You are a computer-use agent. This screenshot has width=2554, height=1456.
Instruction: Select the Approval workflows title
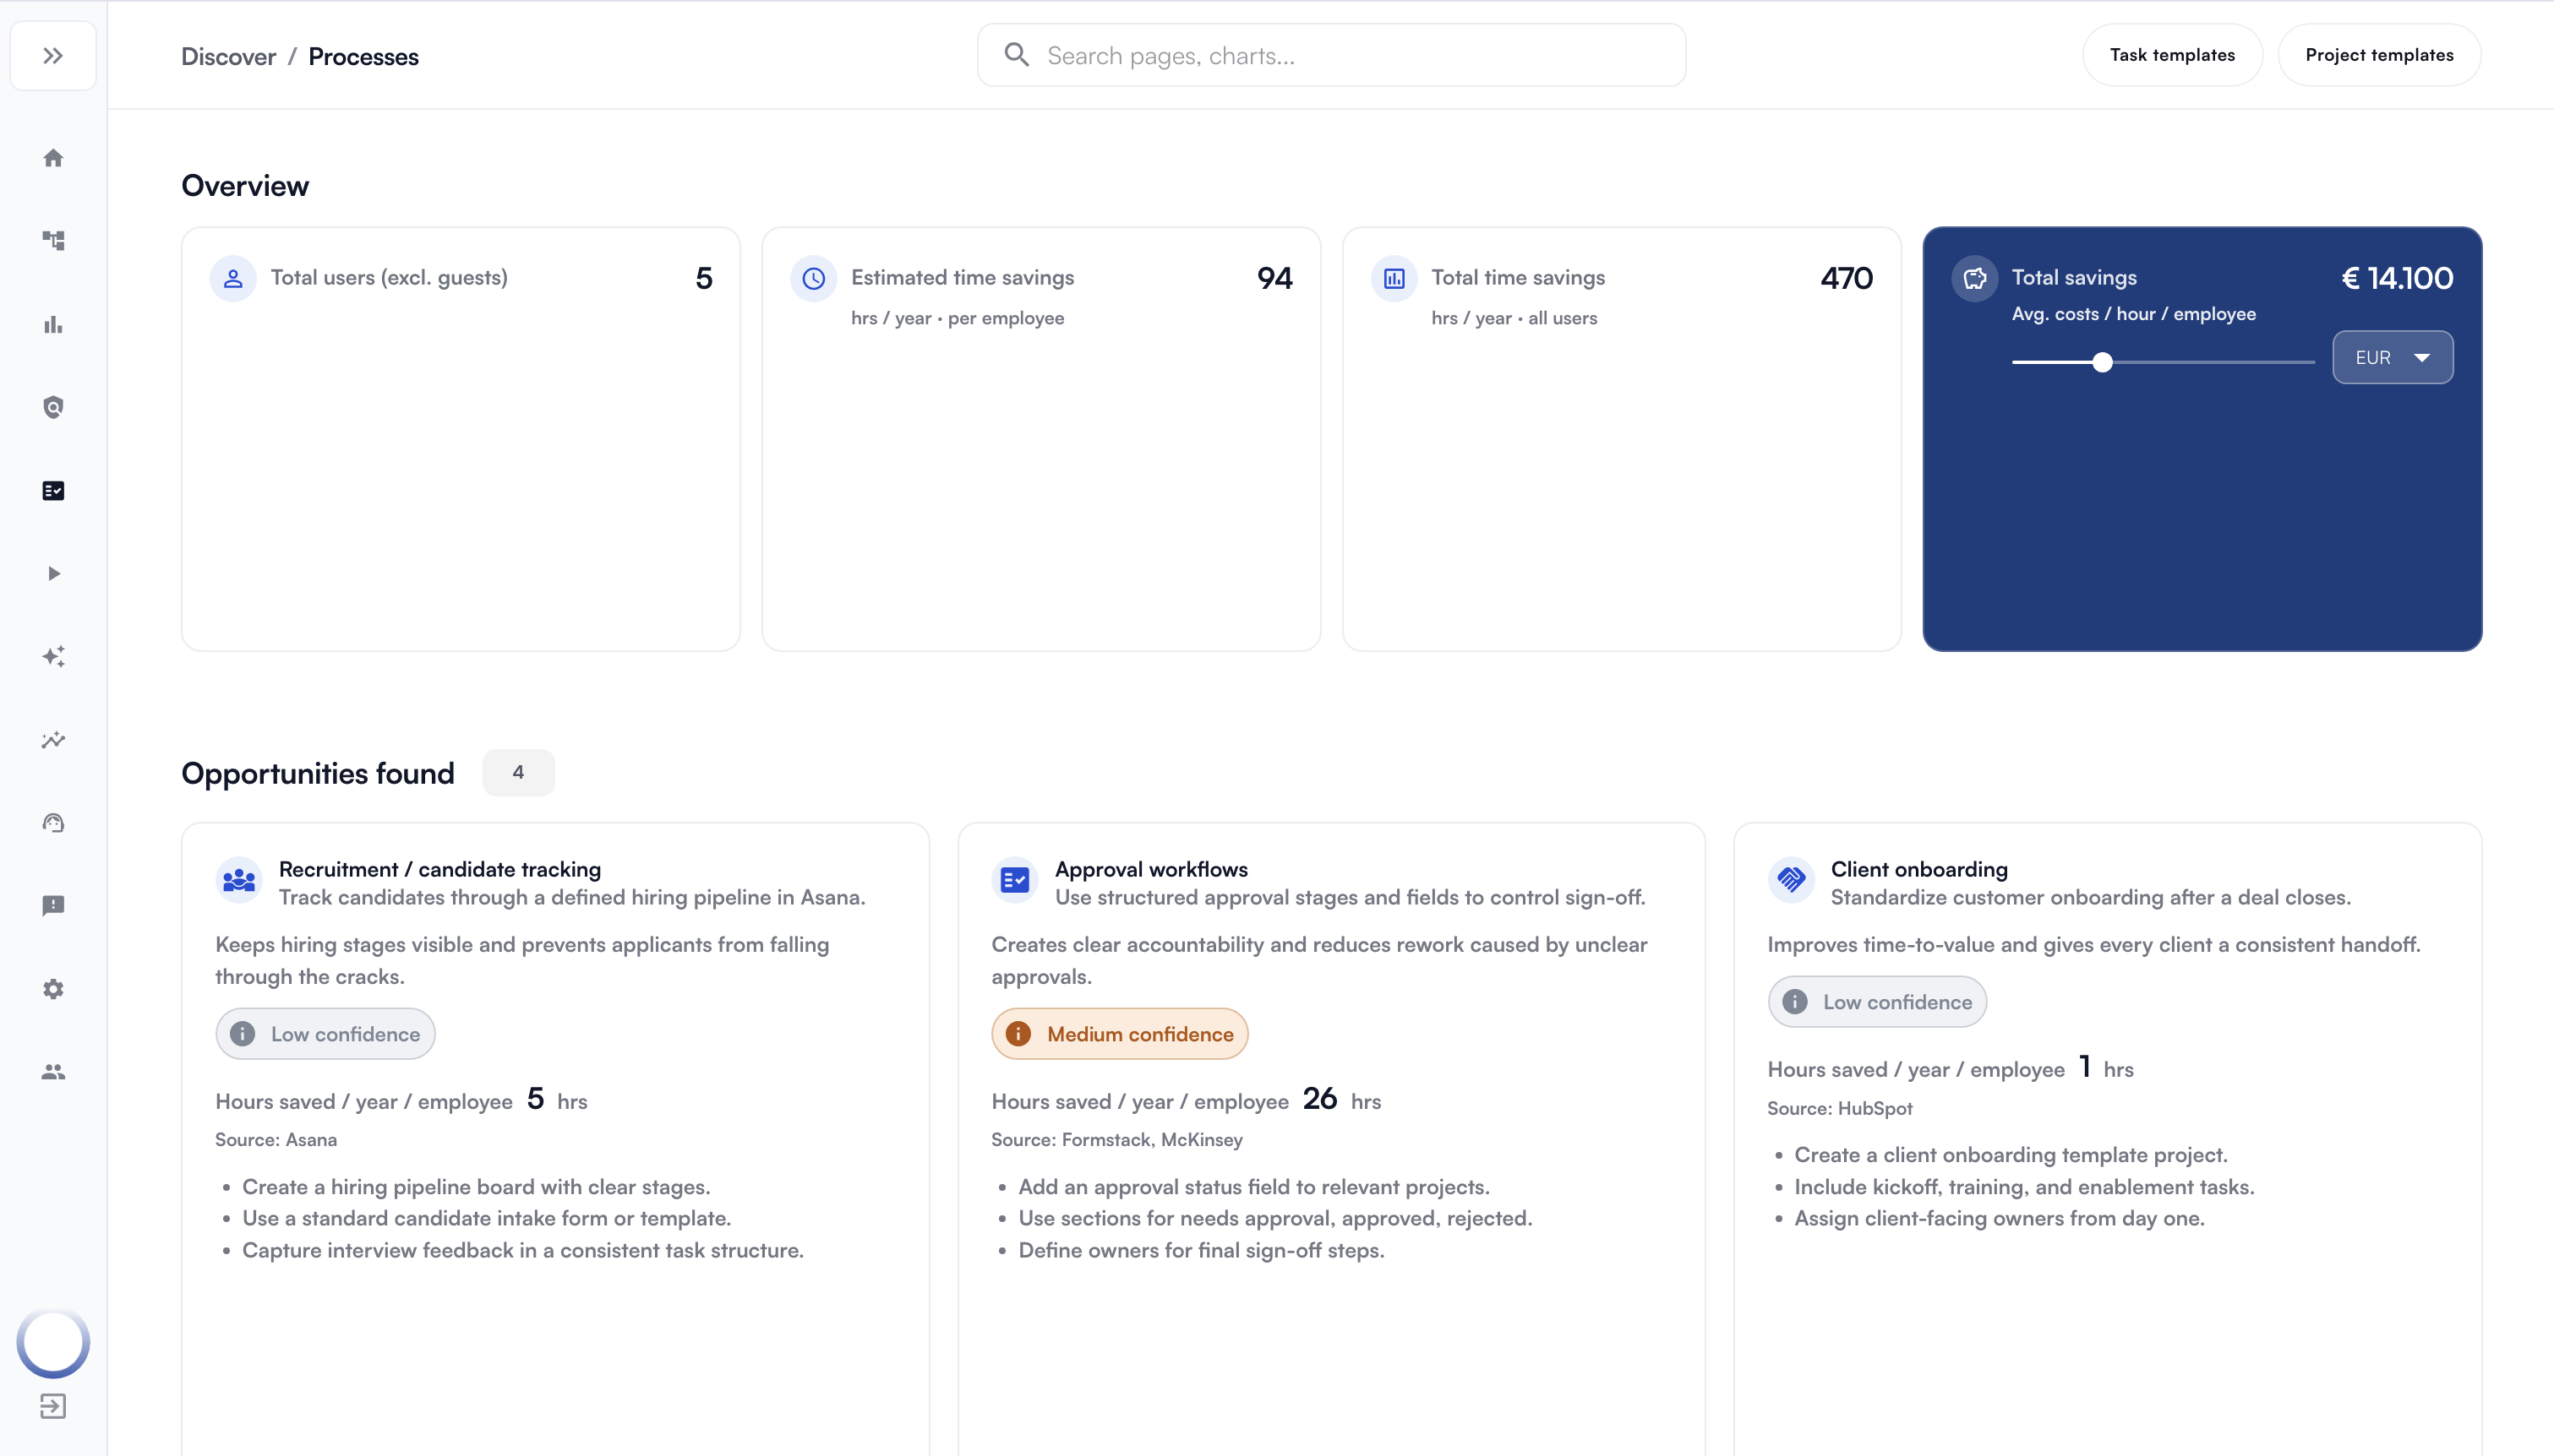1151,869
